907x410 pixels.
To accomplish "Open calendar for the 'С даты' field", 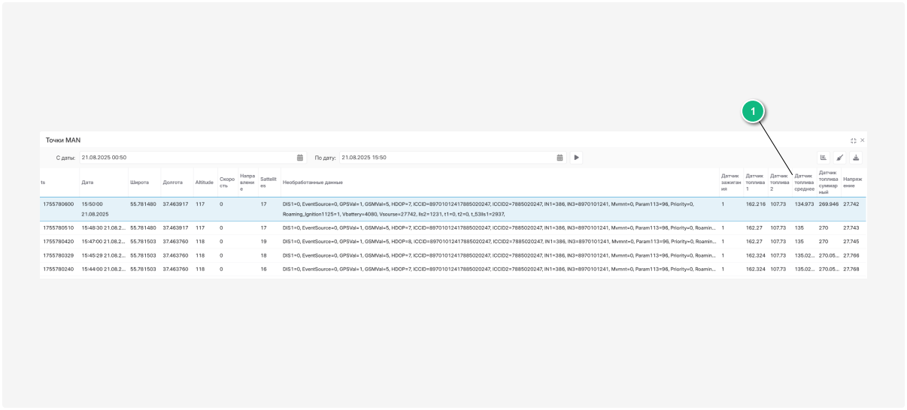I will [300, 158].
